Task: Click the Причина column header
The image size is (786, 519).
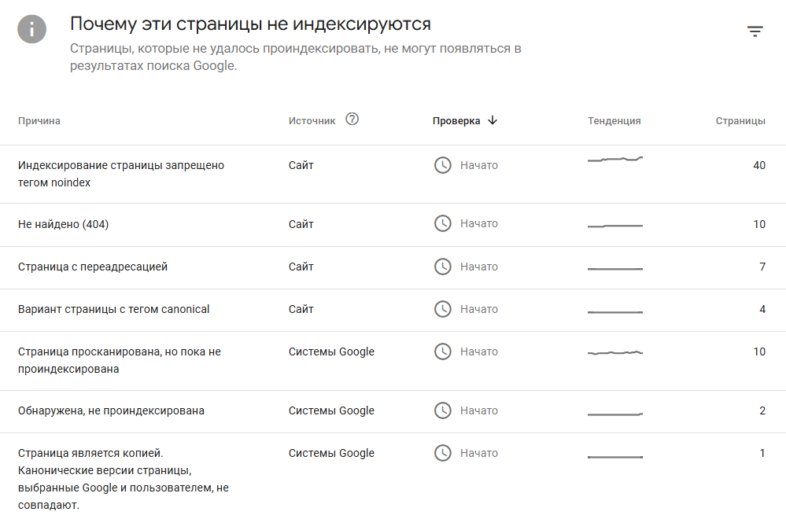Action: [39, 121]
